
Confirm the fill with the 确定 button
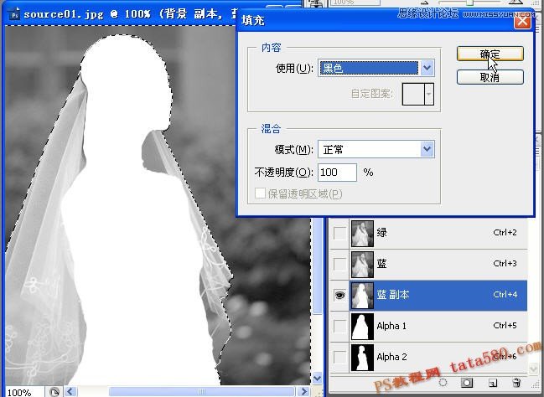coord(490,54)
